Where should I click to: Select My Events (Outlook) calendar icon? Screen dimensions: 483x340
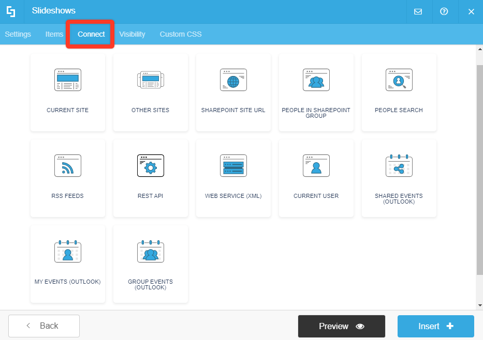click(68, 252)
